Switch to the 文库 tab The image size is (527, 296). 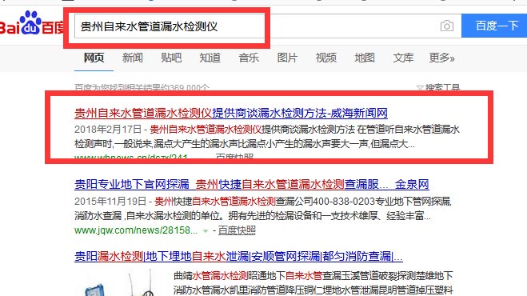pyautogui.click(x=403, y=58)
